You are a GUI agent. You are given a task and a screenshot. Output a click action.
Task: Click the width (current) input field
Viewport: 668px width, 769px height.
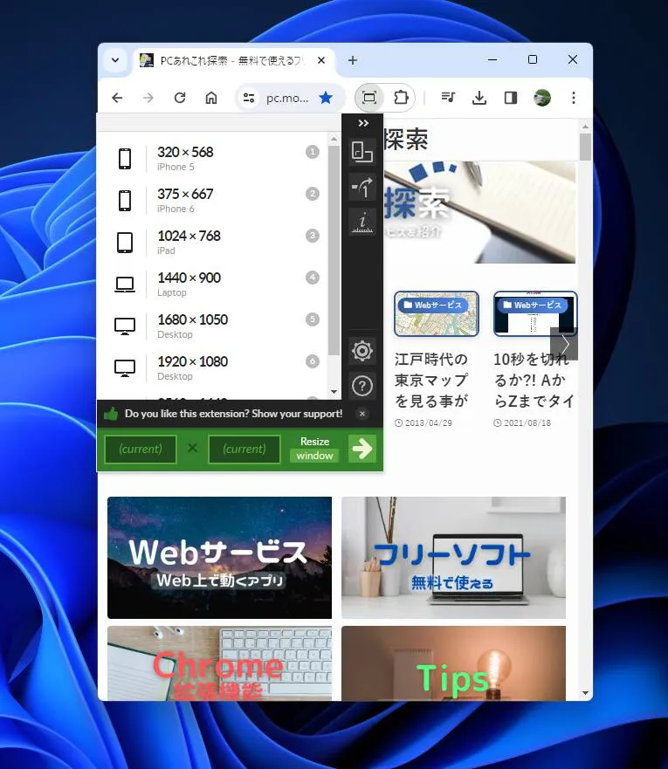coord(141,450)
